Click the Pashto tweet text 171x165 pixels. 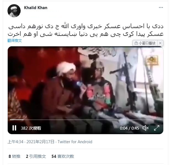85,30
